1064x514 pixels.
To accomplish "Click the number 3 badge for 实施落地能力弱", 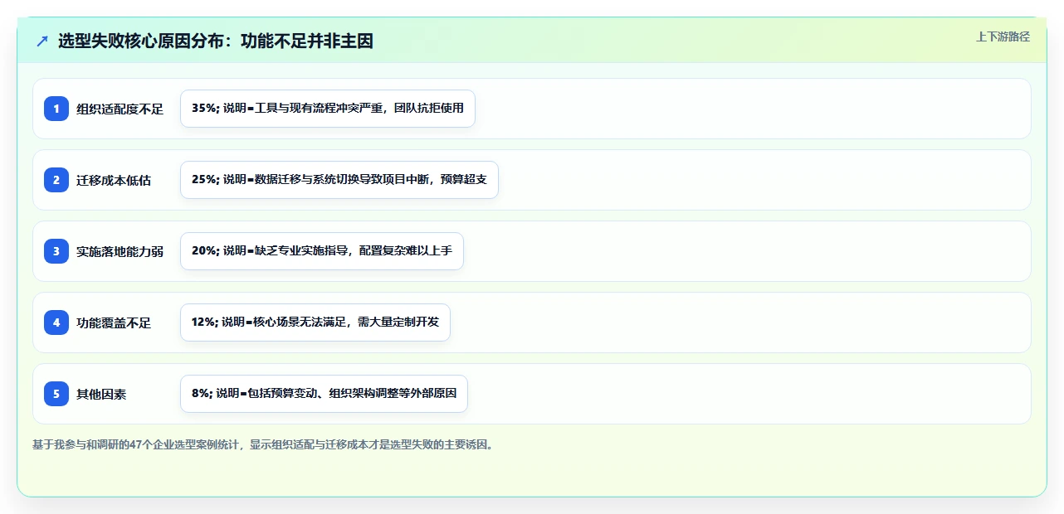I will [56, 251].
